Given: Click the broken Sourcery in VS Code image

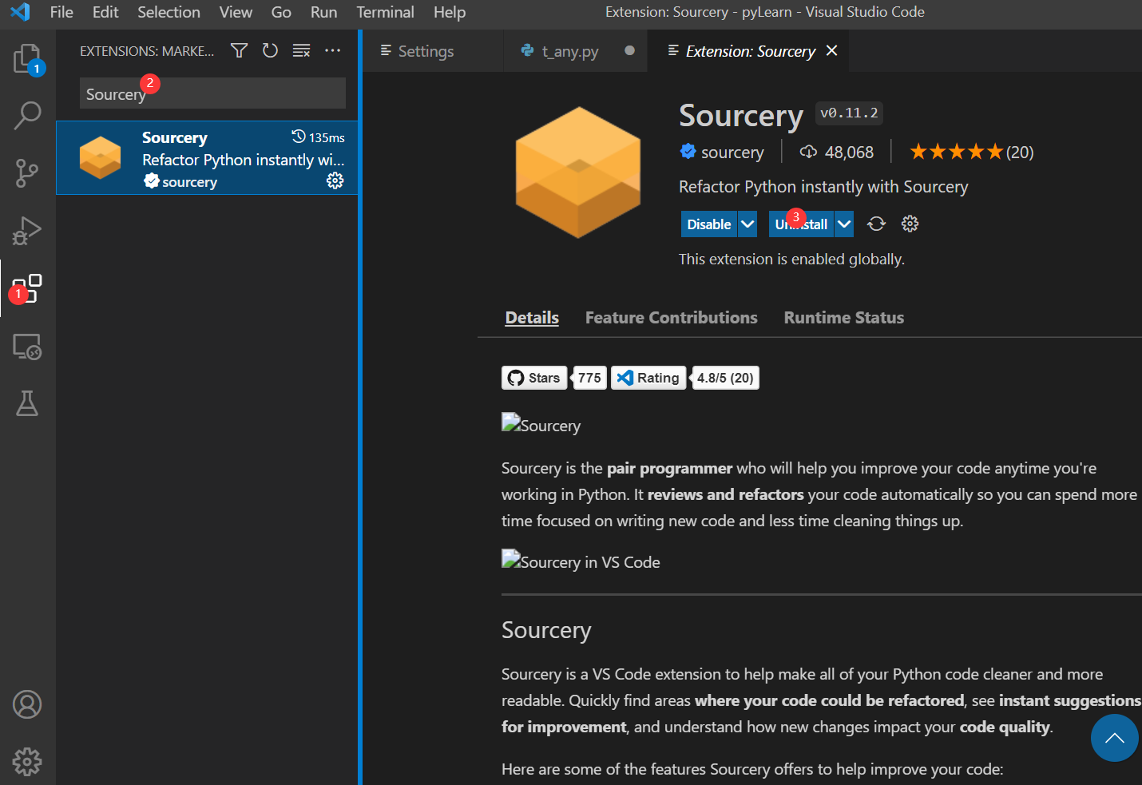Looking at the screenshot, I should click(581, 561).
